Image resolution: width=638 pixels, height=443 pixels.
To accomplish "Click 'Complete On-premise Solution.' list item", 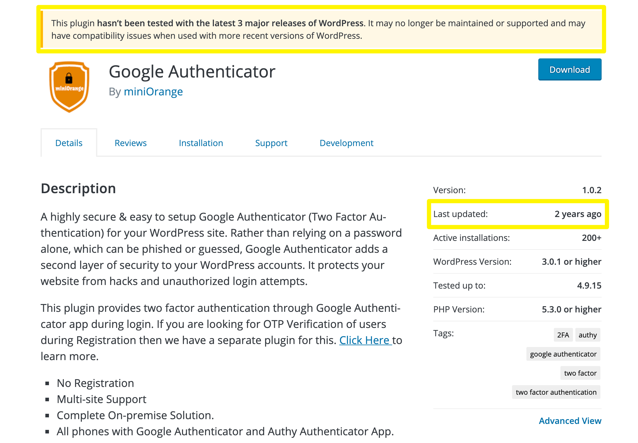I will pyautogui.click(x=135, y=415).
